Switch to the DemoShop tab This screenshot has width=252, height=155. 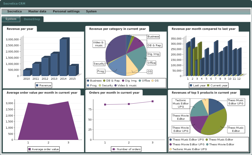click(32, 19)
